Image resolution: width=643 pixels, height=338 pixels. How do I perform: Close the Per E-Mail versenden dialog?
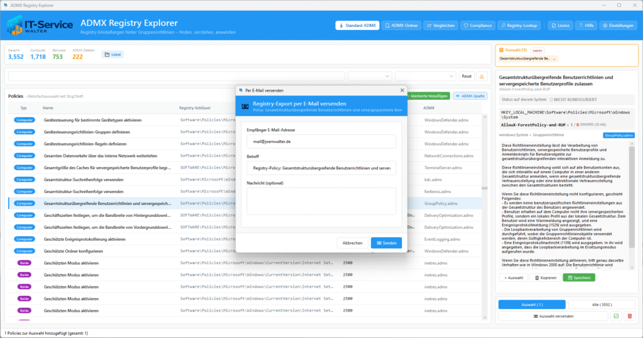(402, 90)
